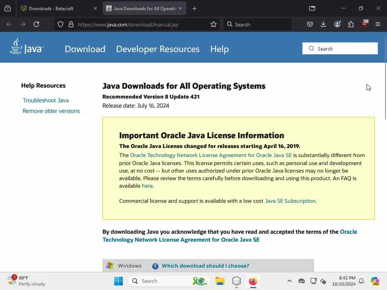Image resolution: width=387 pixels, height=290 pixels.
Task: Click the Java site Search field
Action: click(340, 49)
